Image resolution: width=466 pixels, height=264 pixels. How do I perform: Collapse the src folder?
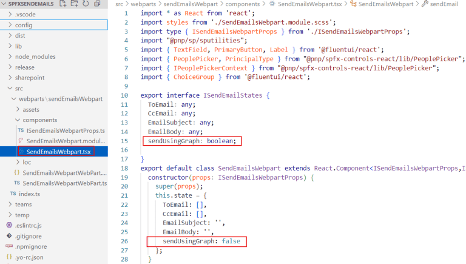pos(19,88)
